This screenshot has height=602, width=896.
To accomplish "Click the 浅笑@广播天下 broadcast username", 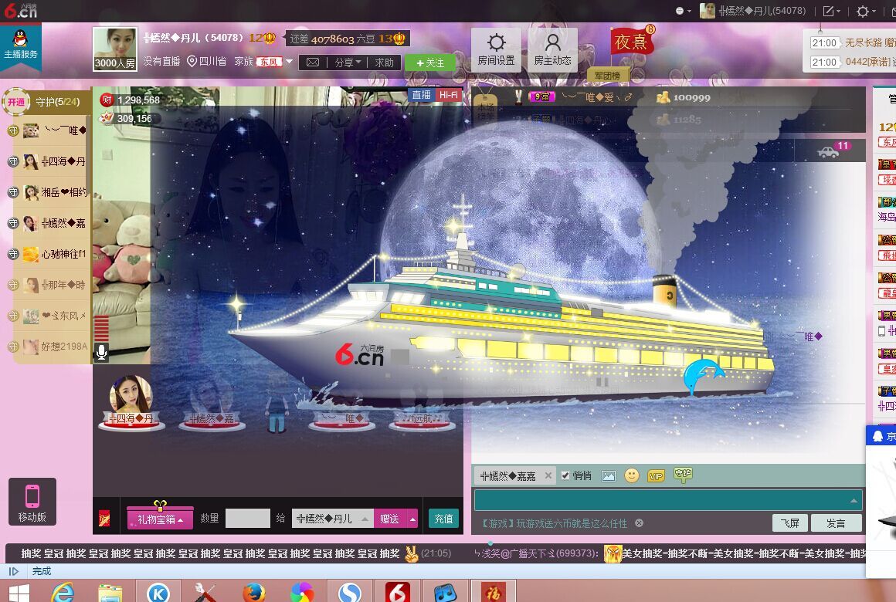I will (535, 553).
